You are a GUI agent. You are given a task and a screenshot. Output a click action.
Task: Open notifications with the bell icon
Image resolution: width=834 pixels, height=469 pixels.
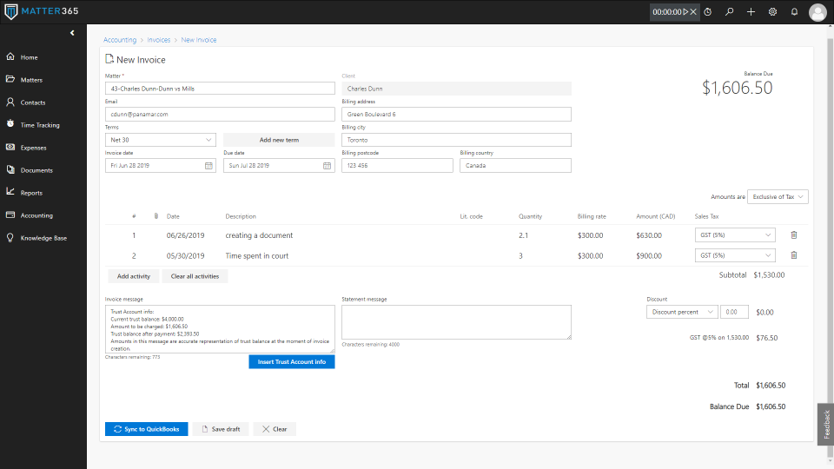794,12
